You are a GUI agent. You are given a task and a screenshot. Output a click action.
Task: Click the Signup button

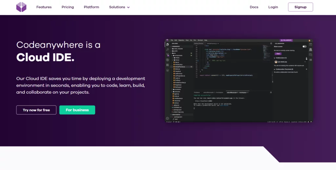click(301, 7)
